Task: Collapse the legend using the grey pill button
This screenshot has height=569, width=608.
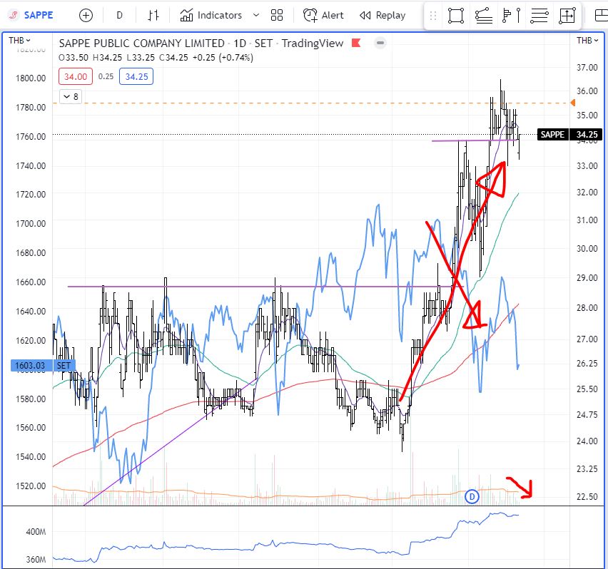Action: tap(380, 43)
